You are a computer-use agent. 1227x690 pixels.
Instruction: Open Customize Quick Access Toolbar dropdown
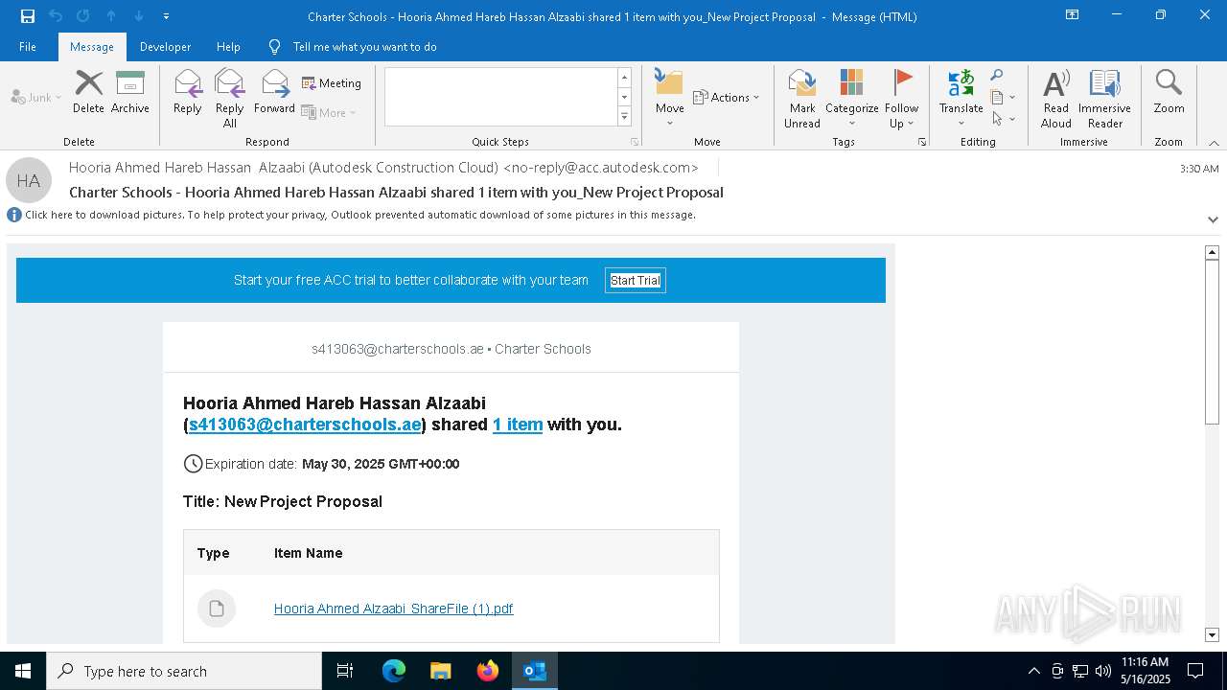(166, 16)
